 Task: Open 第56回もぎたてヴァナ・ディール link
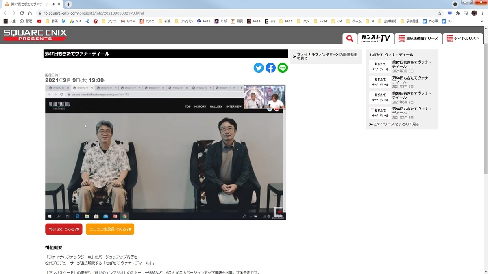pyautogui.click(x=412, y=80)
